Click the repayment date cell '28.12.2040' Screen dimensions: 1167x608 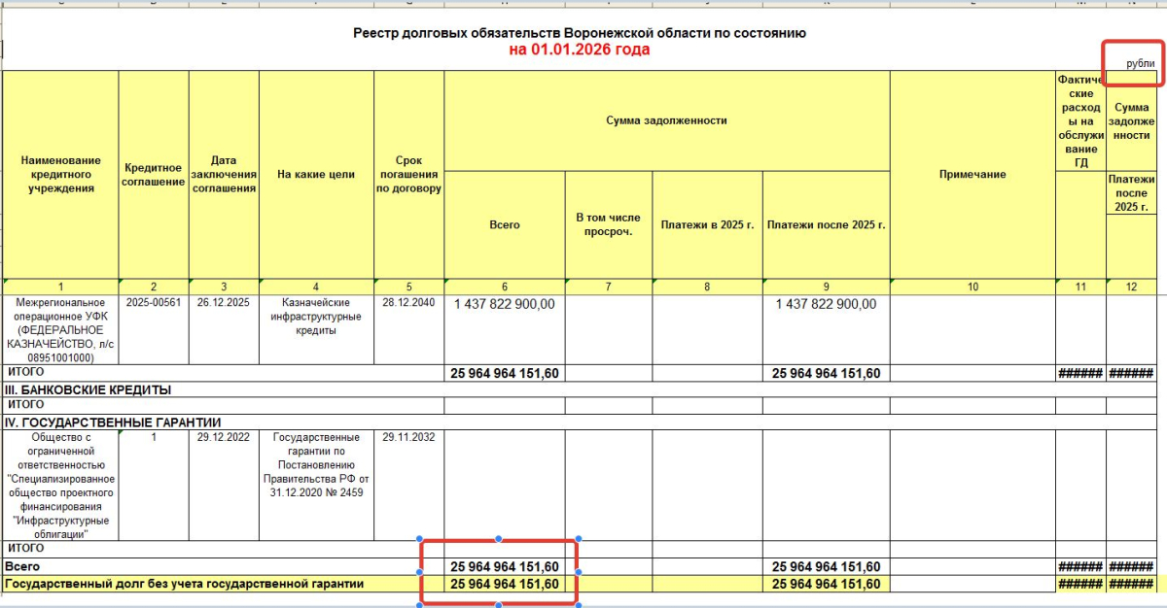(x=408, y=303)
